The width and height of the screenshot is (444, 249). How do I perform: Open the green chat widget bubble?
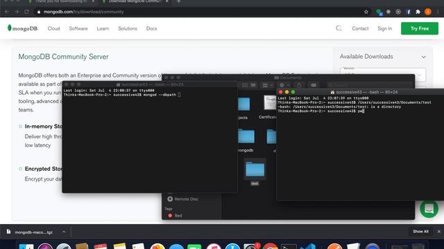(429, 209)
